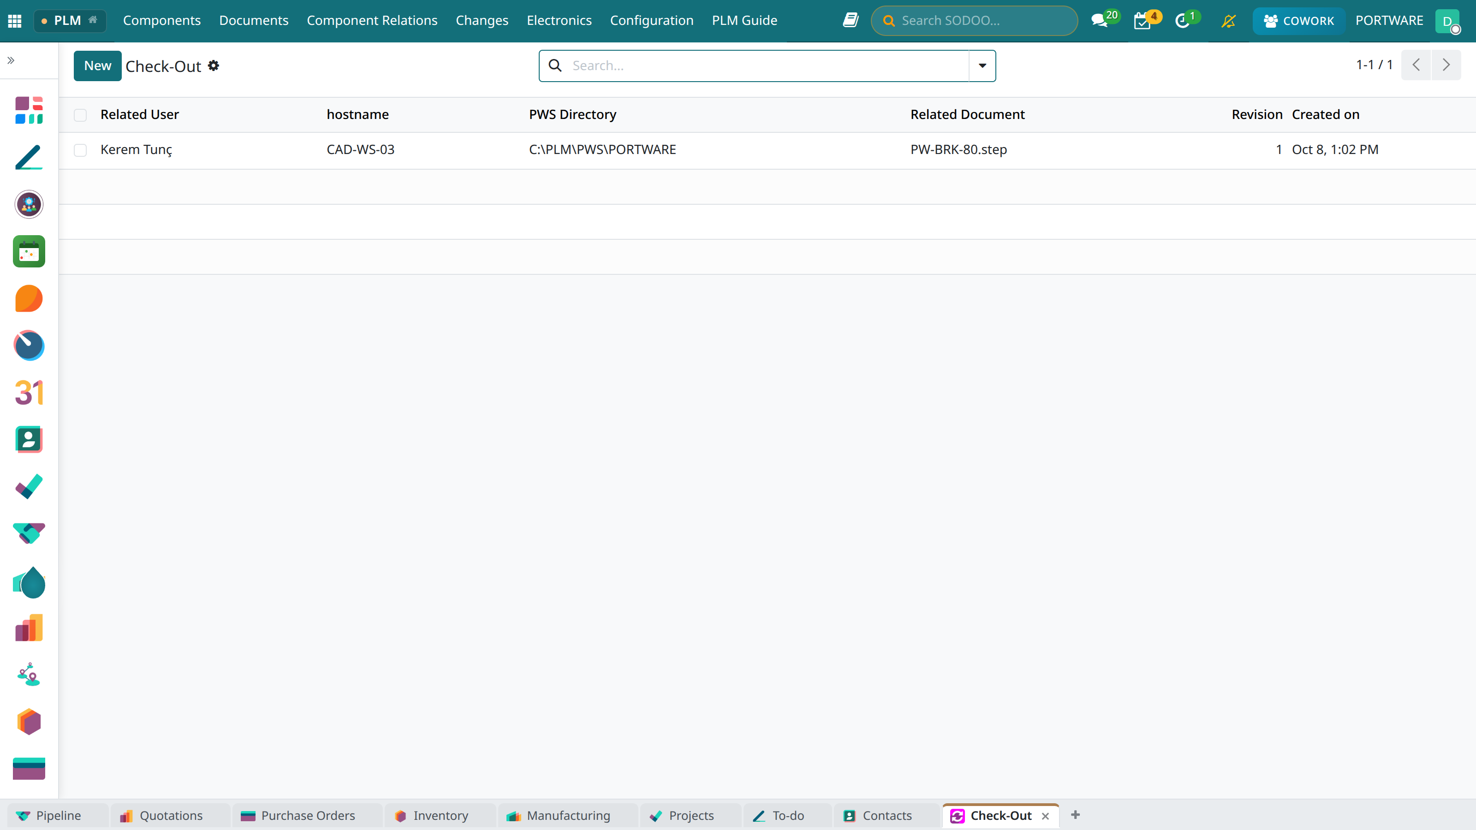The height and width of the screenshot is (830, 1476).
Task: Go to next records page arrow
Action: (x=1446, y=65)
